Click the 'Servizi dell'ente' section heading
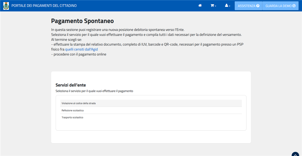The image size is (302, 156). (71, 85)
